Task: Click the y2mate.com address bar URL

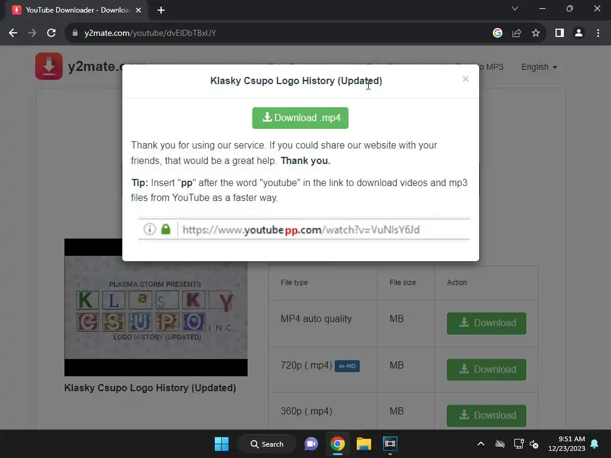Action: [150, 33]
